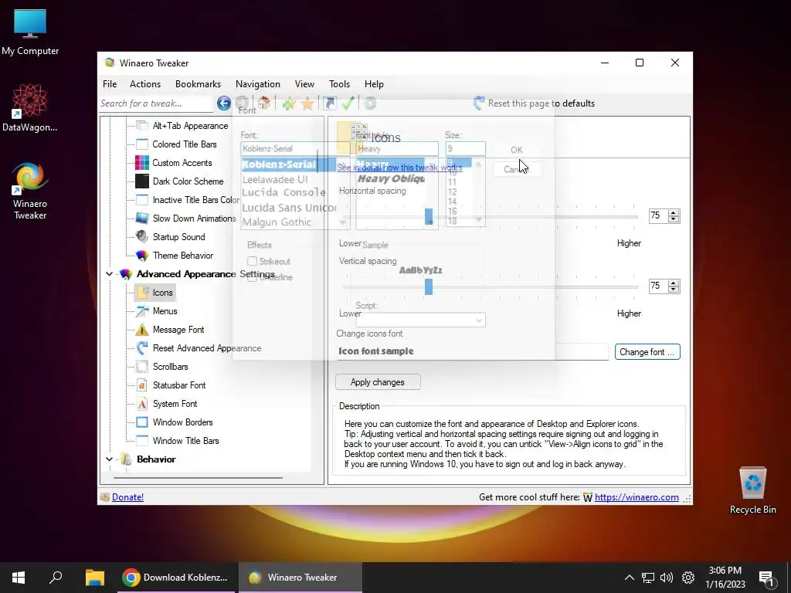Open settings gear in Winaero toolbar
791x593 pixels.
point(370,103)
